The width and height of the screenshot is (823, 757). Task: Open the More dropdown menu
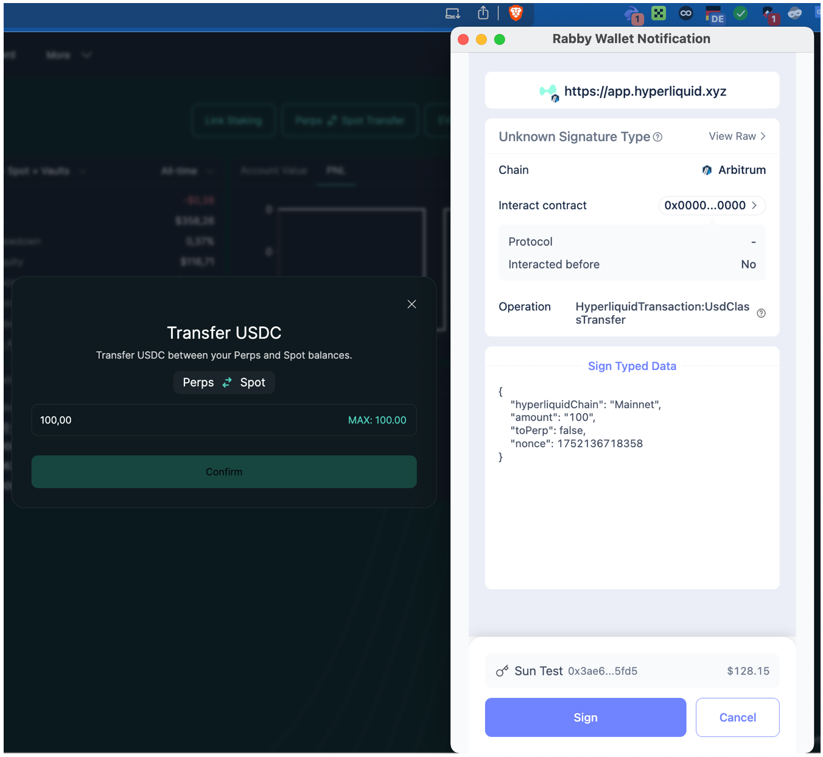click(x=68, y=55)
